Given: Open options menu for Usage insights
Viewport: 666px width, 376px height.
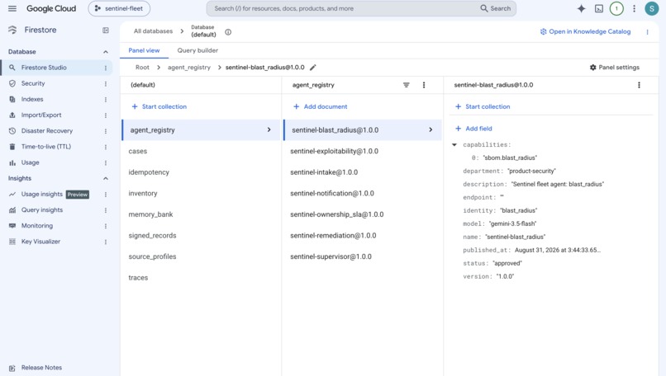Looking at the screenshot, I should [x=106, y=194].
